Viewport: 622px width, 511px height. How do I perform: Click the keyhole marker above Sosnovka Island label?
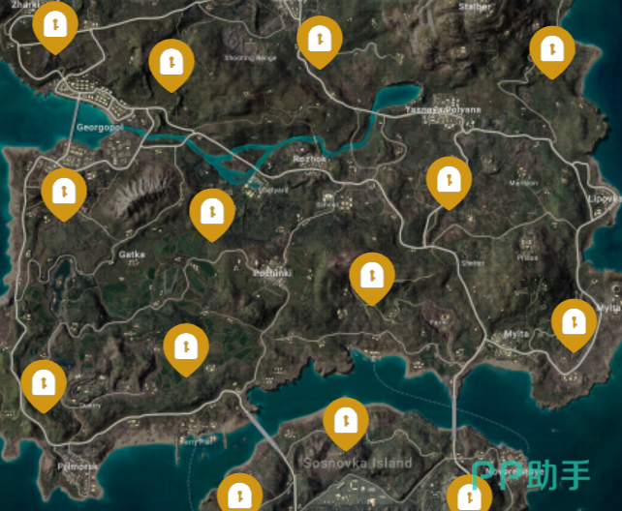tap(345, 421)
